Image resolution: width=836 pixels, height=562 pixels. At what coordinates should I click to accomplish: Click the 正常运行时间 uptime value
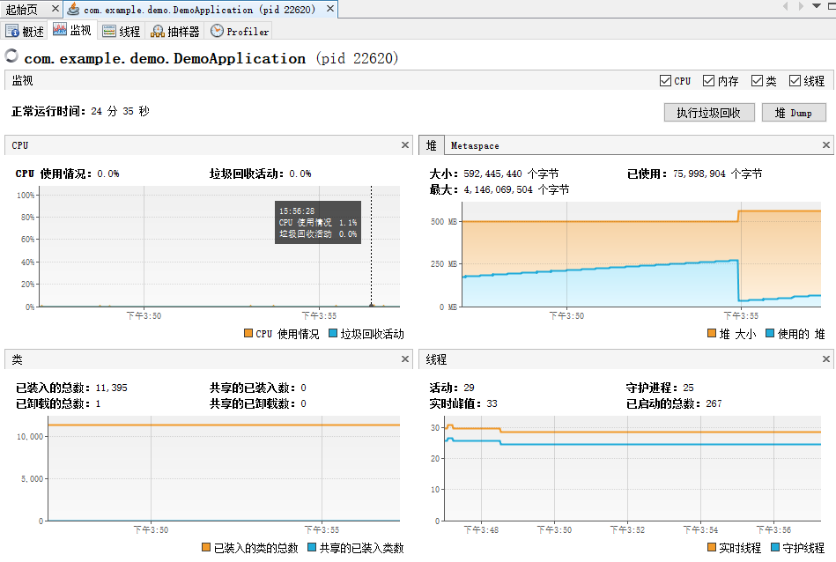tap(120, 111)
